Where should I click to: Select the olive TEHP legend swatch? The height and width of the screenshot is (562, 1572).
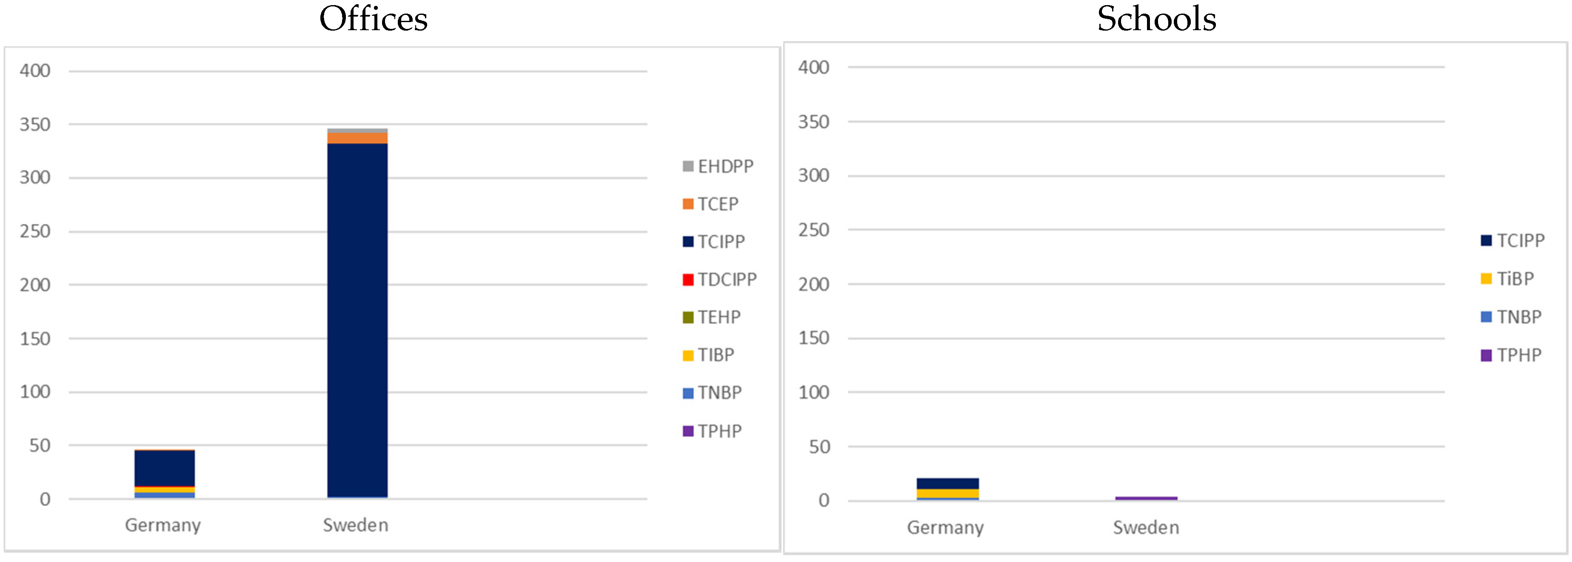click(x=688, y=318)
